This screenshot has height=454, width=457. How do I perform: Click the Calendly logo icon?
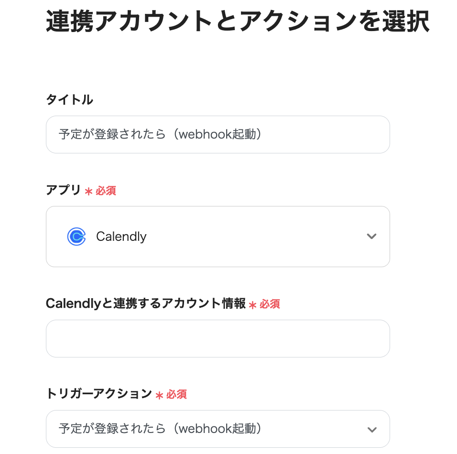pyautogui.click(x=76, y=237)
